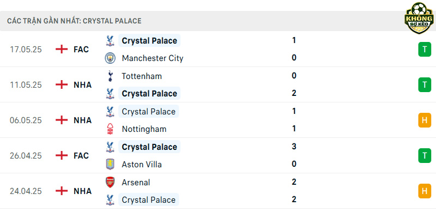Click the Aston Villa crest icon
Screen dimensions: 436x218
click(110, 165)
